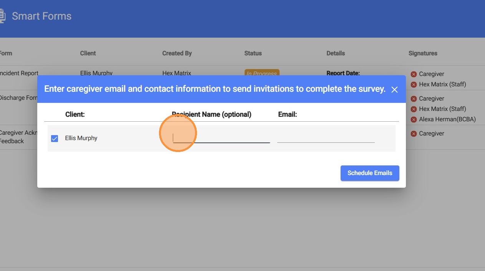Click red X beside Incident Report's Hex Matrix (Staff)
This screenshot has height=271, width=485.
pos(414,84)
